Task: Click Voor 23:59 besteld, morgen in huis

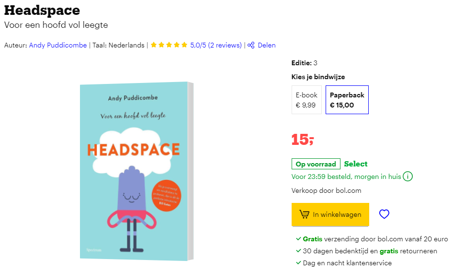Action: tap(346, 177)
